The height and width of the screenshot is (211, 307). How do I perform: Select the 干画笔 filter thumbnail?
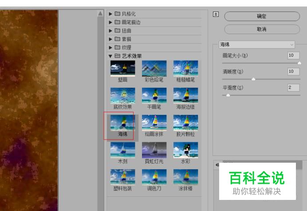coord(154,96)
